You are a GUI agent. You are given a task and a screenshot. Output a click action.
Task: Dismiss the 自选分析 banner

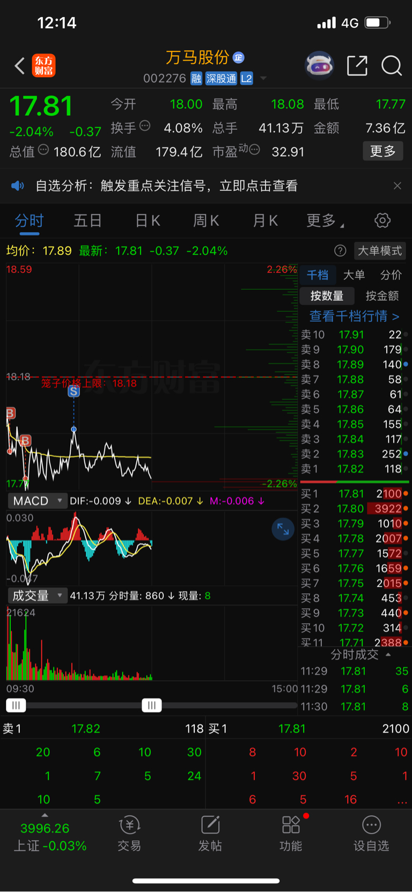coord(397,186)
